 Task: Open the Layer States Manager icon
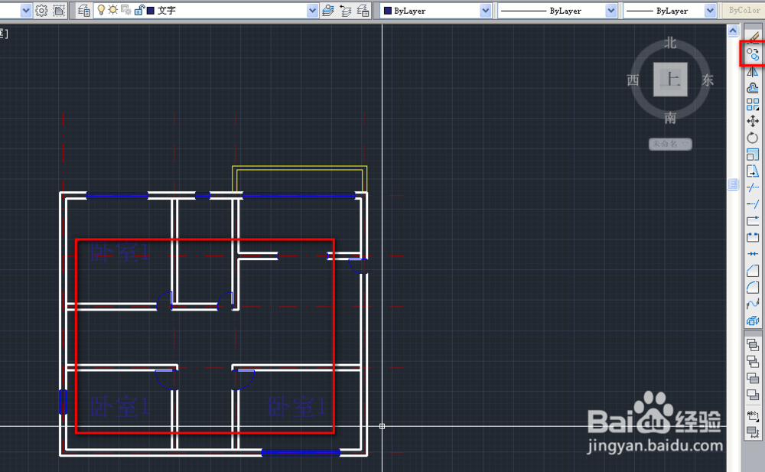(363, 10)
